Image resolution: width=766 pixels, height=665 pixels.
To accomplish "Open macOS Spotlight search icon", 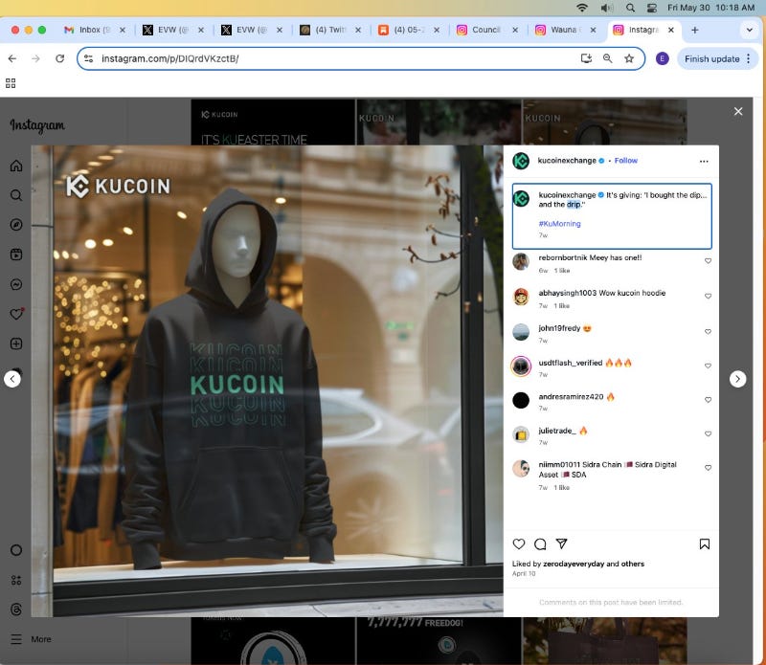I will click(x=630, y=8).
